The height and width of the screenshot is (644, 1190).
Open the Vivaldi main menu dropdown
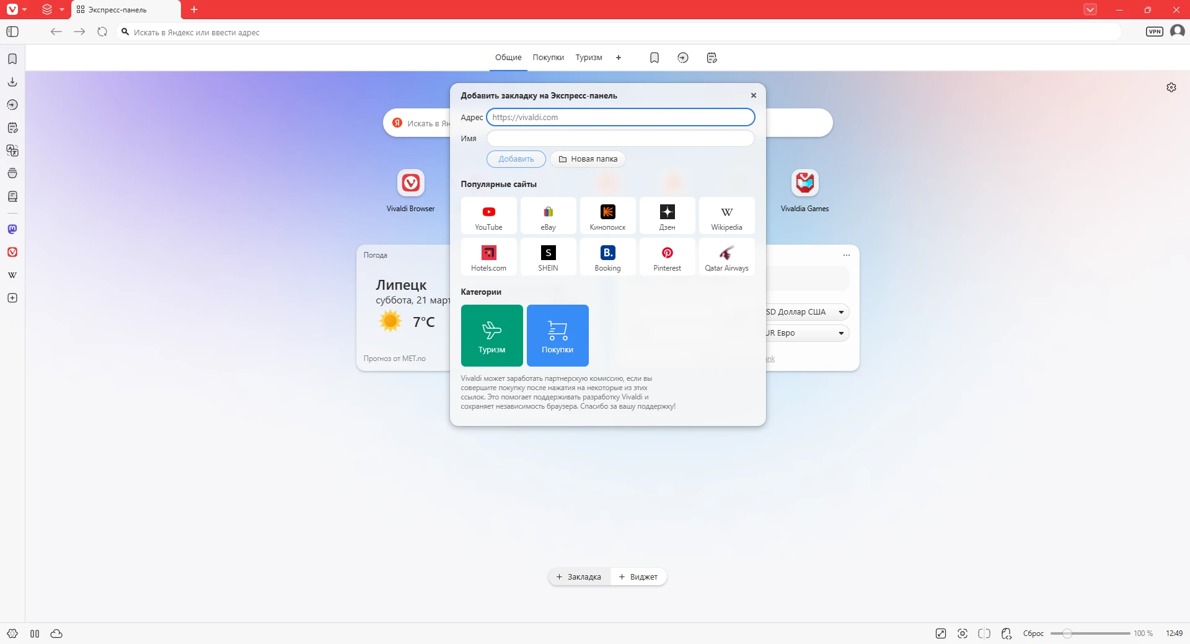click(16, 9)
